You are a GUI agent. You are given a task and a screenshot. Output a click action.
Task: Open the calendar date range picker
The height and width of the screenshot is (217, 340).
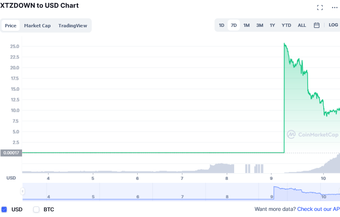(x=317, y=25)
